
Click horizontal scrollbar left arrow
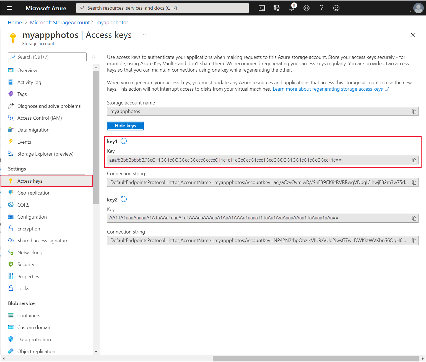click(3, 358)
